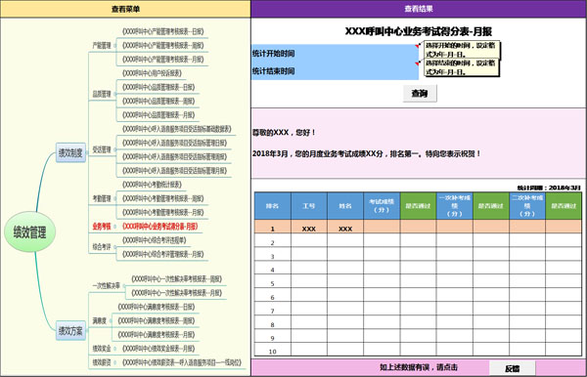Open XXX呼叫中心考勤统计报表 entry
The image size is (587, 377).
tap(152, 185)
